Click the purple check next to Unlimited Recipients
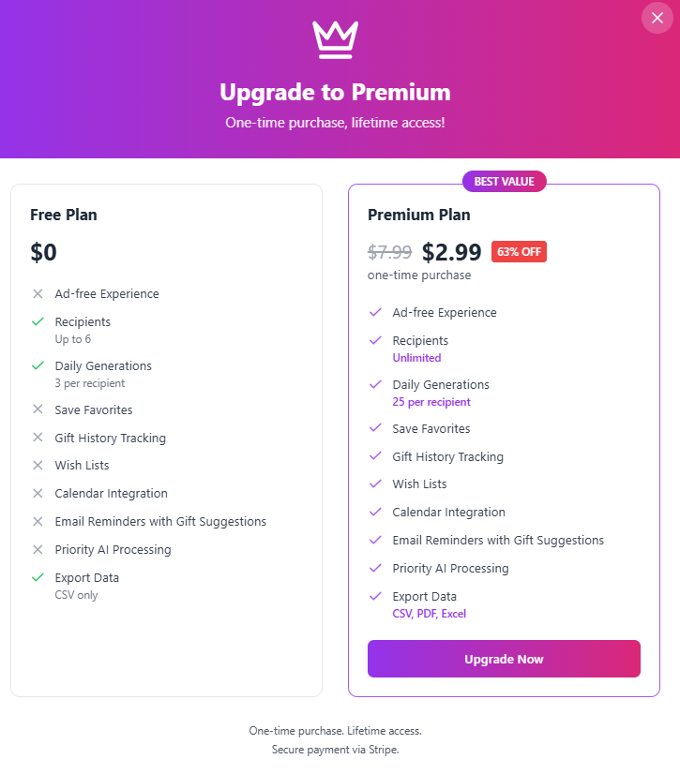680x774 pixels. 375,340
